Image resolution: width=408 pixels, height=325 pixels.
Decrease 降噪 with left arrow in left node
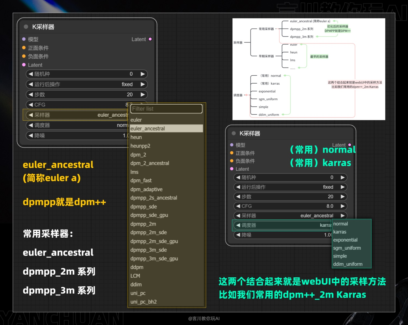(x=30, y=136)
